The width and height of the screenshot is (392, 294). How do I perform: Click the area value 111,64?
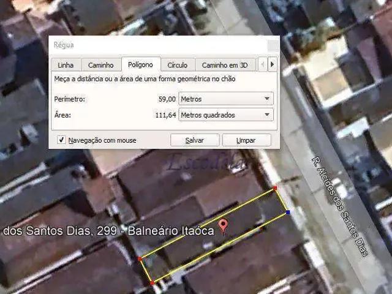pyautogui.click(x=165, y=115)
